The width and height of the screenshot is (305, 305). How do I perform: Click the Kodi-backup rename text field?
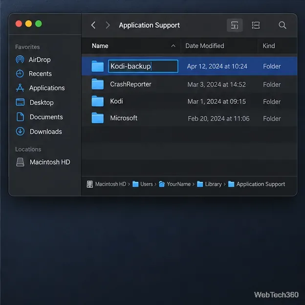pyautogui.click(x=143, y=66)
